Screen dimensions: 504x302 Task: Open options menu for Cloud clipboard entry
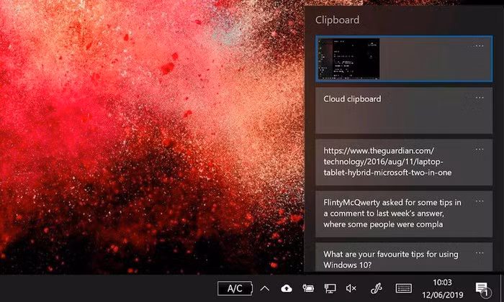pyautogui.click(x=480, y=98)
